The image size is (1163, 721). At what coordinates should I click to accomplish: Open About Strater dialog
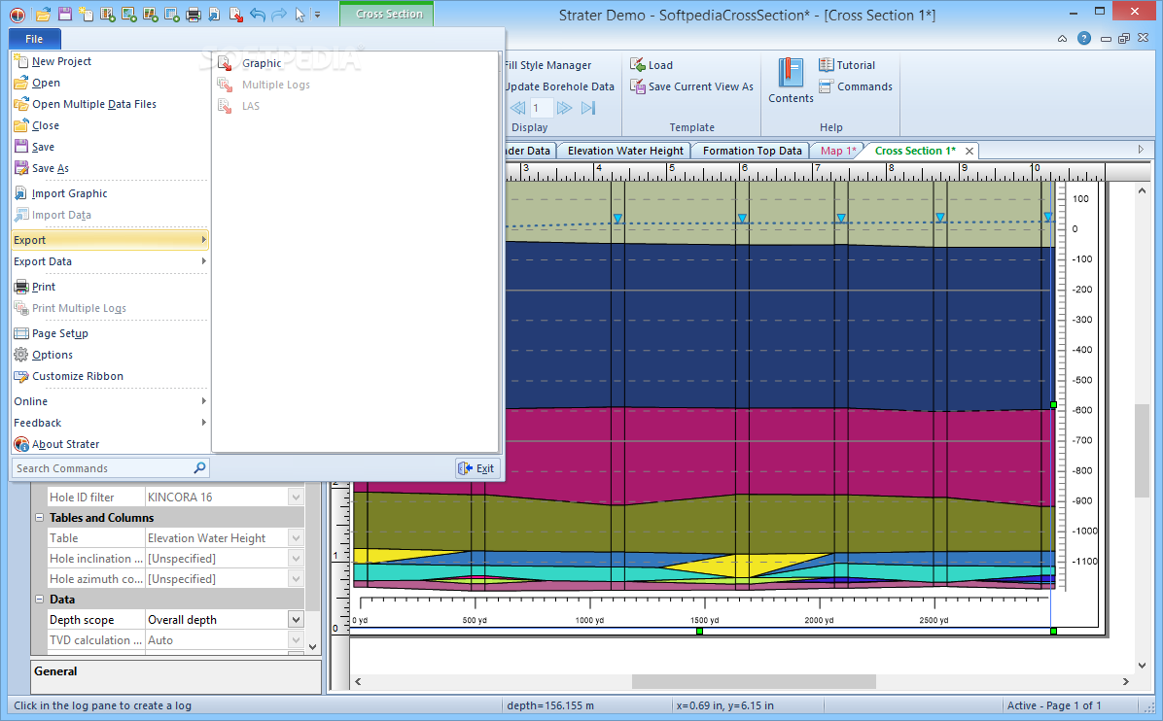pos(110,445)
